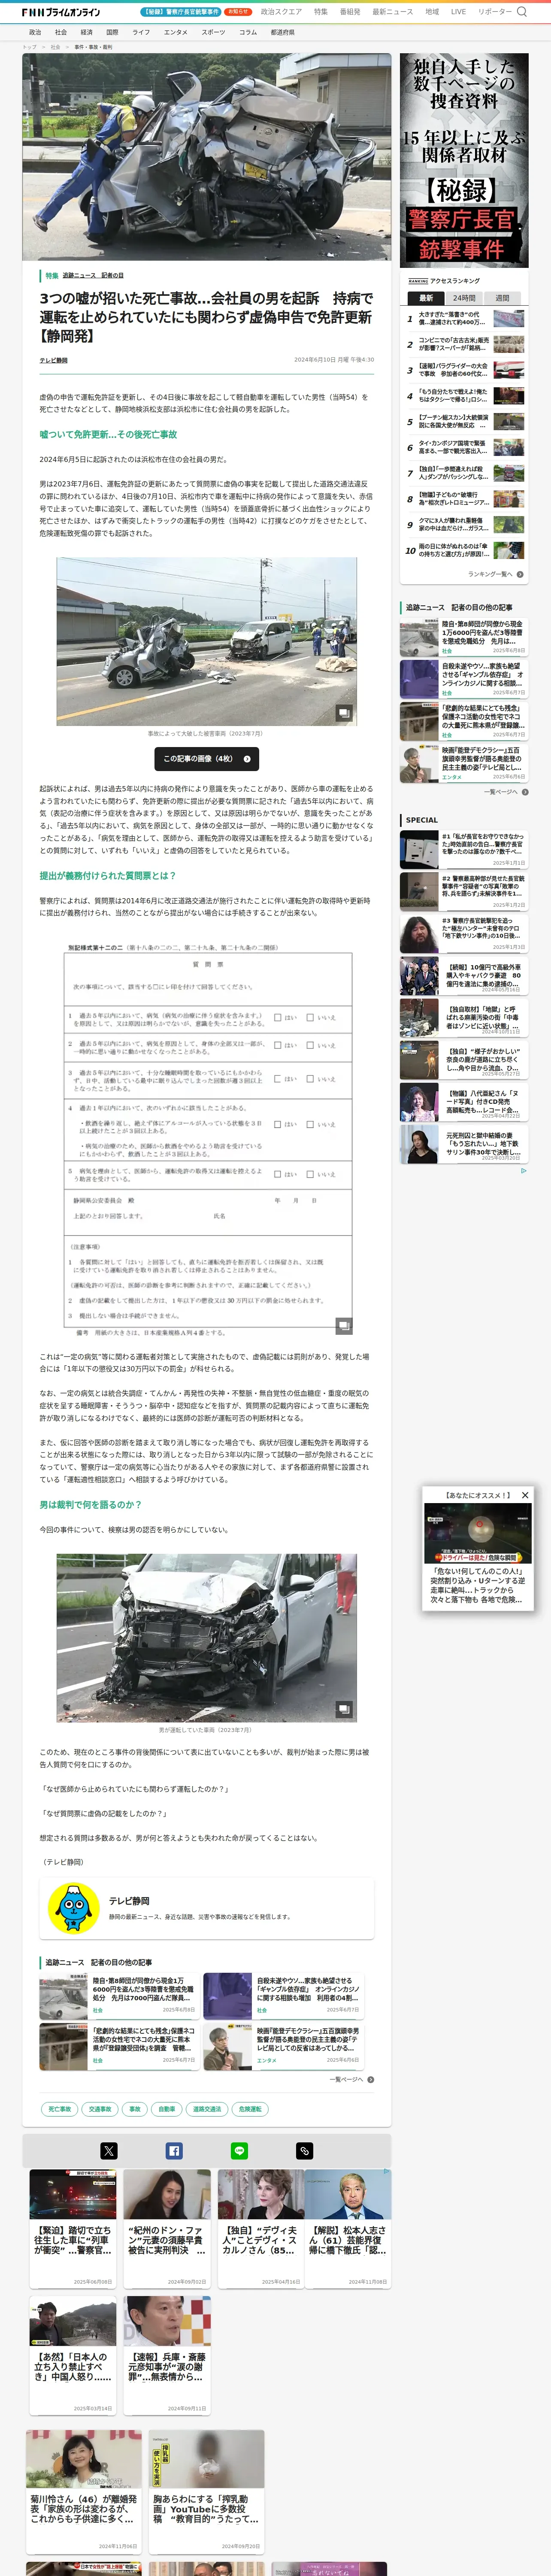This screenshot has height=2576, width=551.
Task: Switch ranking to 最新 tab
Action: [x=426, y=298]
